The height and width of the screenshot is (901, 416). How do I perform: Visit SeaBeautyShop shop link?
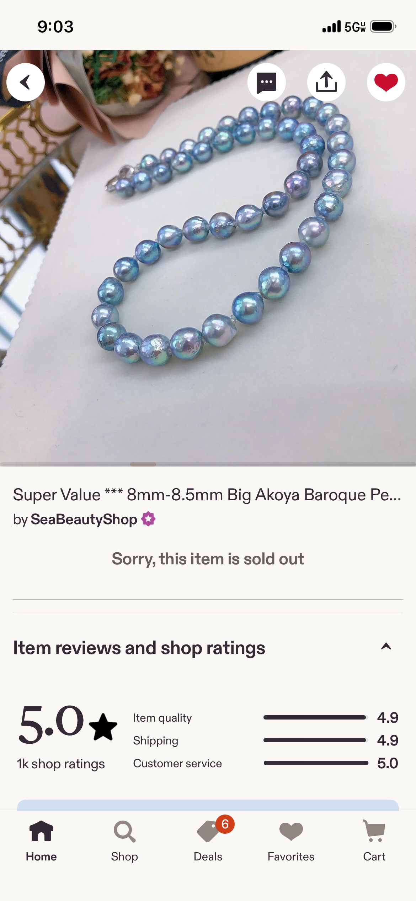click(84, 519)
